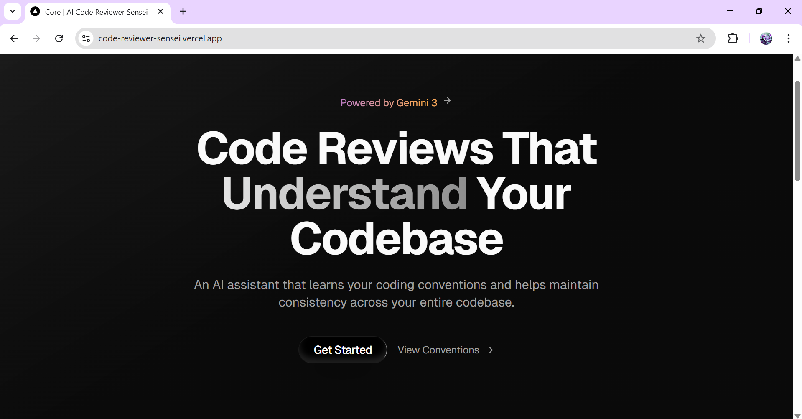This screenshot has height=419, width=802.
Task: Click the page's vertical scrollbar thumb
Action: point(797,130)
